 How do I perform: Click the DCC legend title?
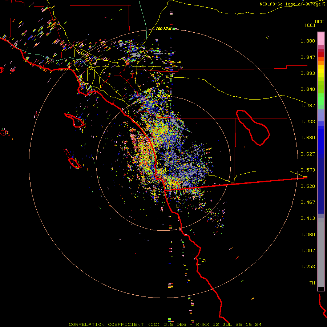[x=319, y=22]
